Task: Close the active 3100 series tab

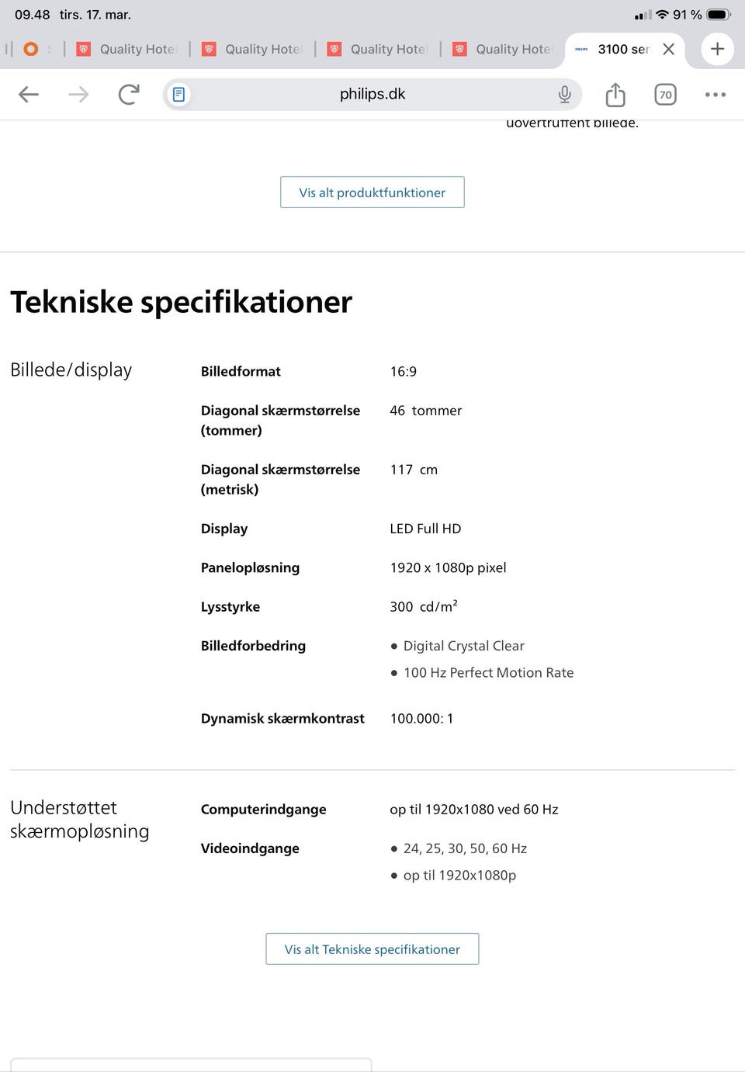Action: pyautogui.click(x=668, y=49)
